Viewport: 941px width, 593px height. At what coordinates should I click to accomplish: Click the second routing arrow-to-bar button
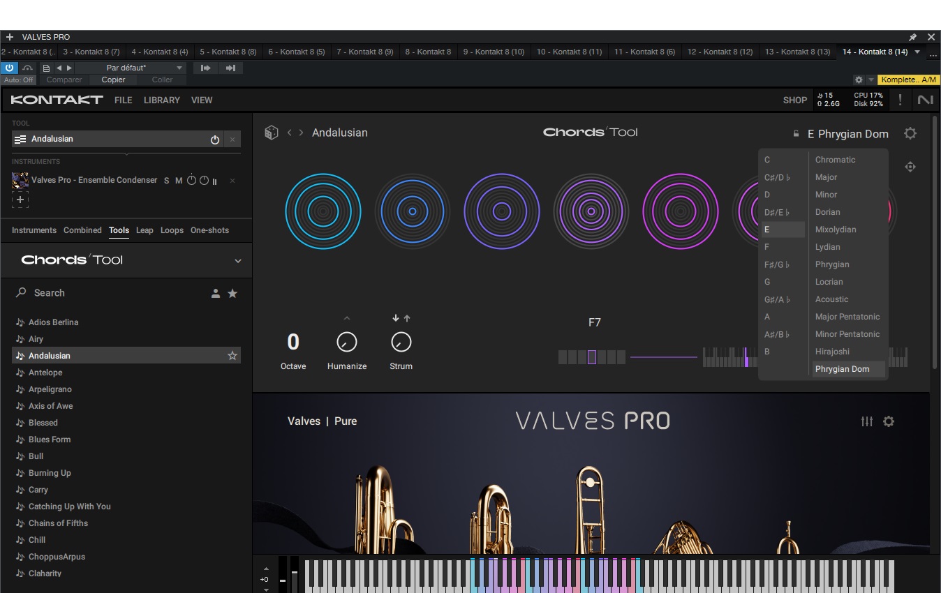(230, 68)
